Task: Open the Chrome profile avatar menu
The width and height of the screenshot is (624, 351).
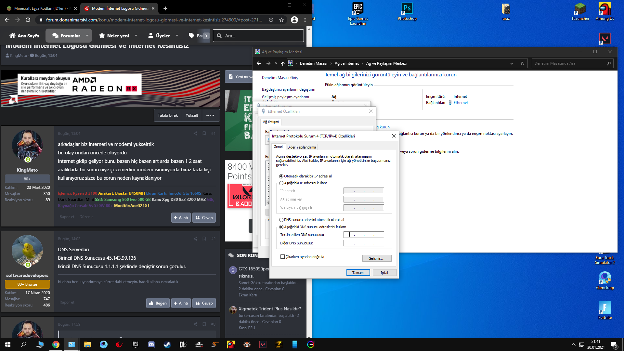Action: tap(294, 20)
